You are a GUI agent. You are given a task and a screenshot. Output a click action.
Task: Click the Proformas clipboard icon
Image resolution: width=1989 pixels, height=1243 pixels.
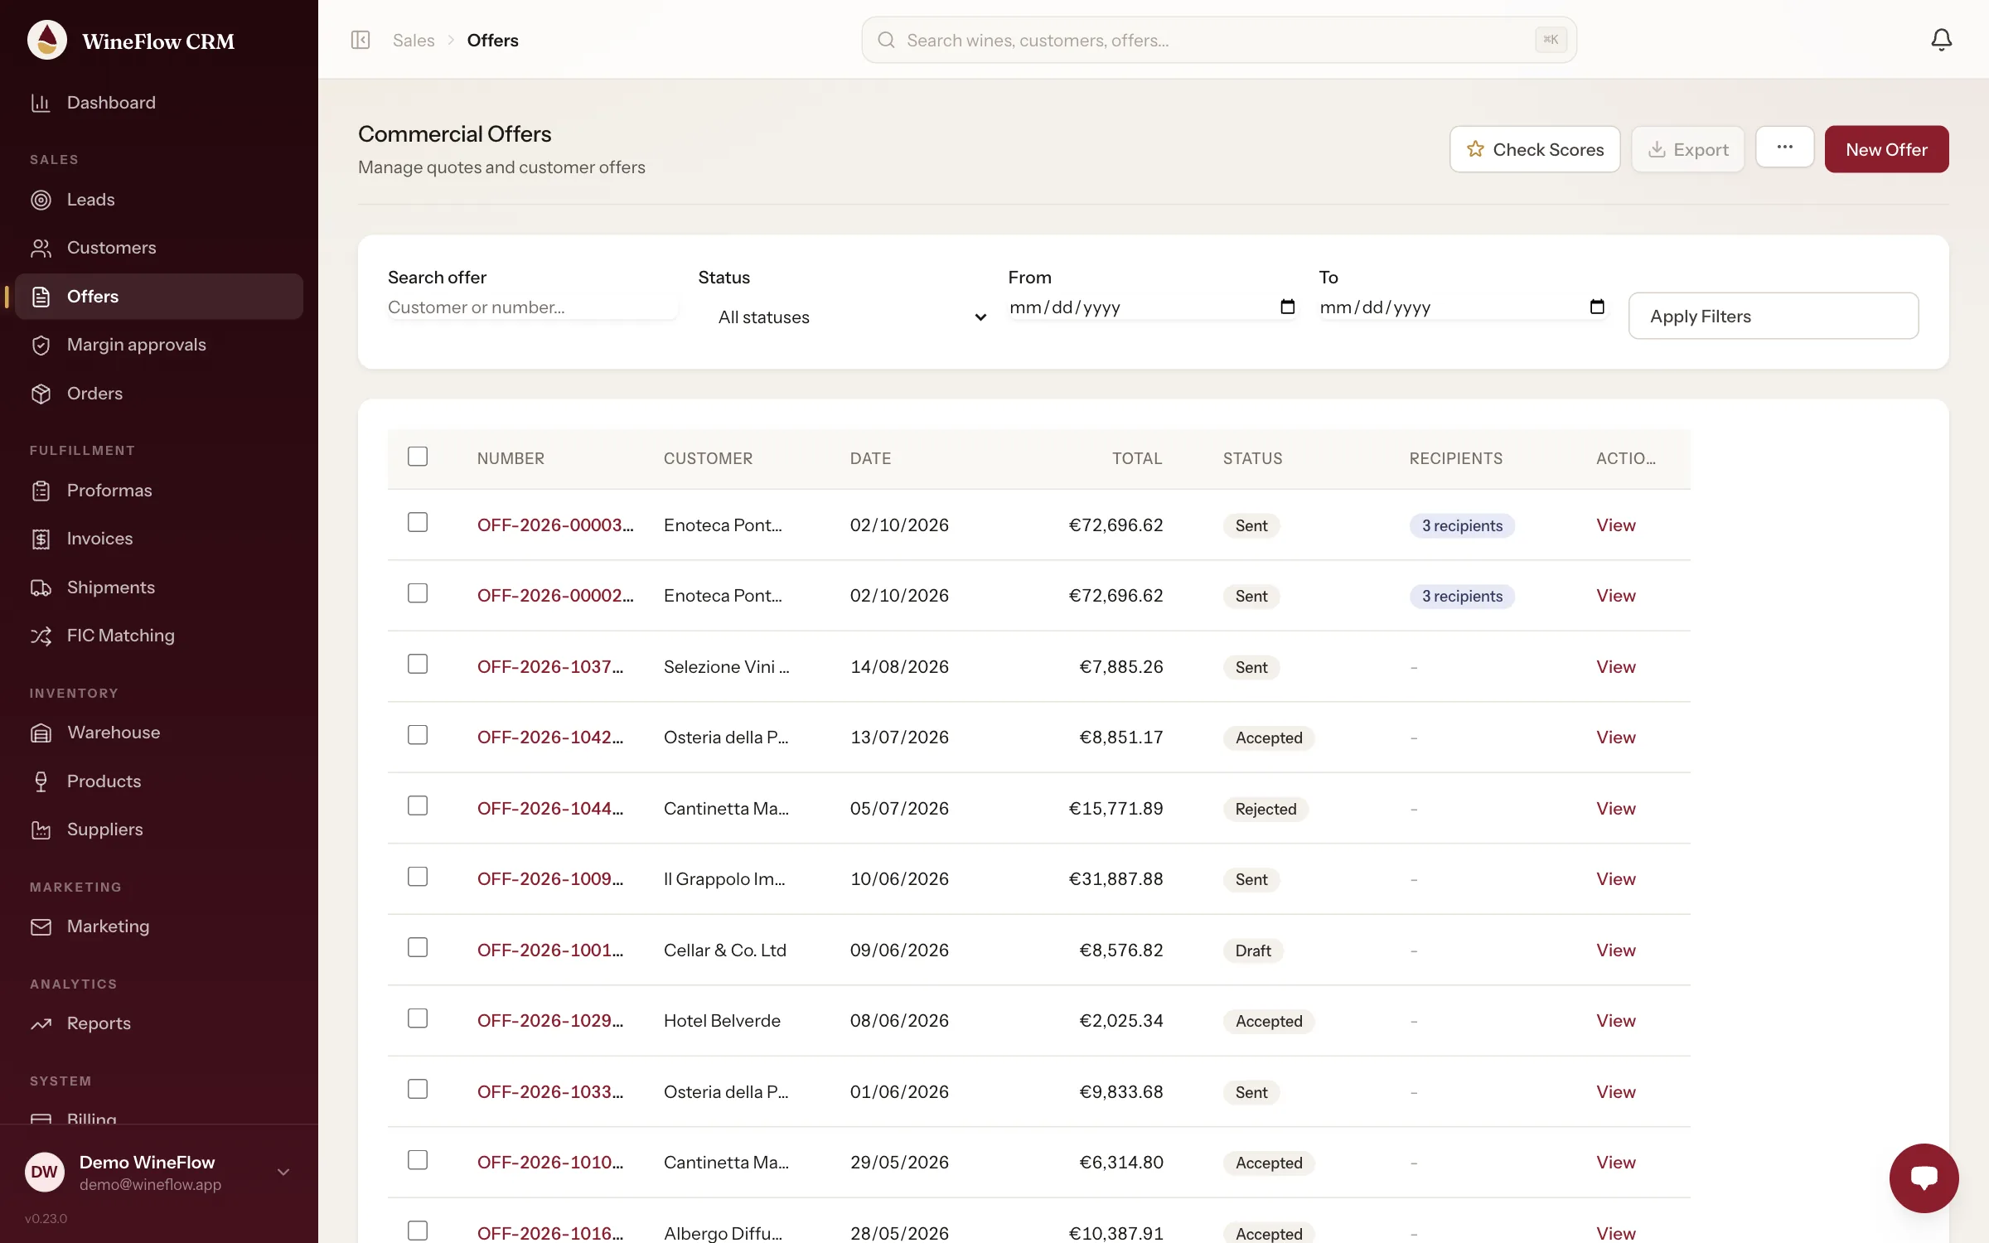(x=41, y=491)
